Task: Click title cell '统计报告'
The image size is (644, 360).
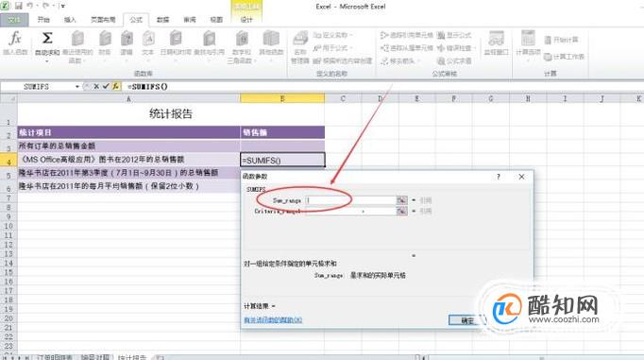Action: point(171,113)
